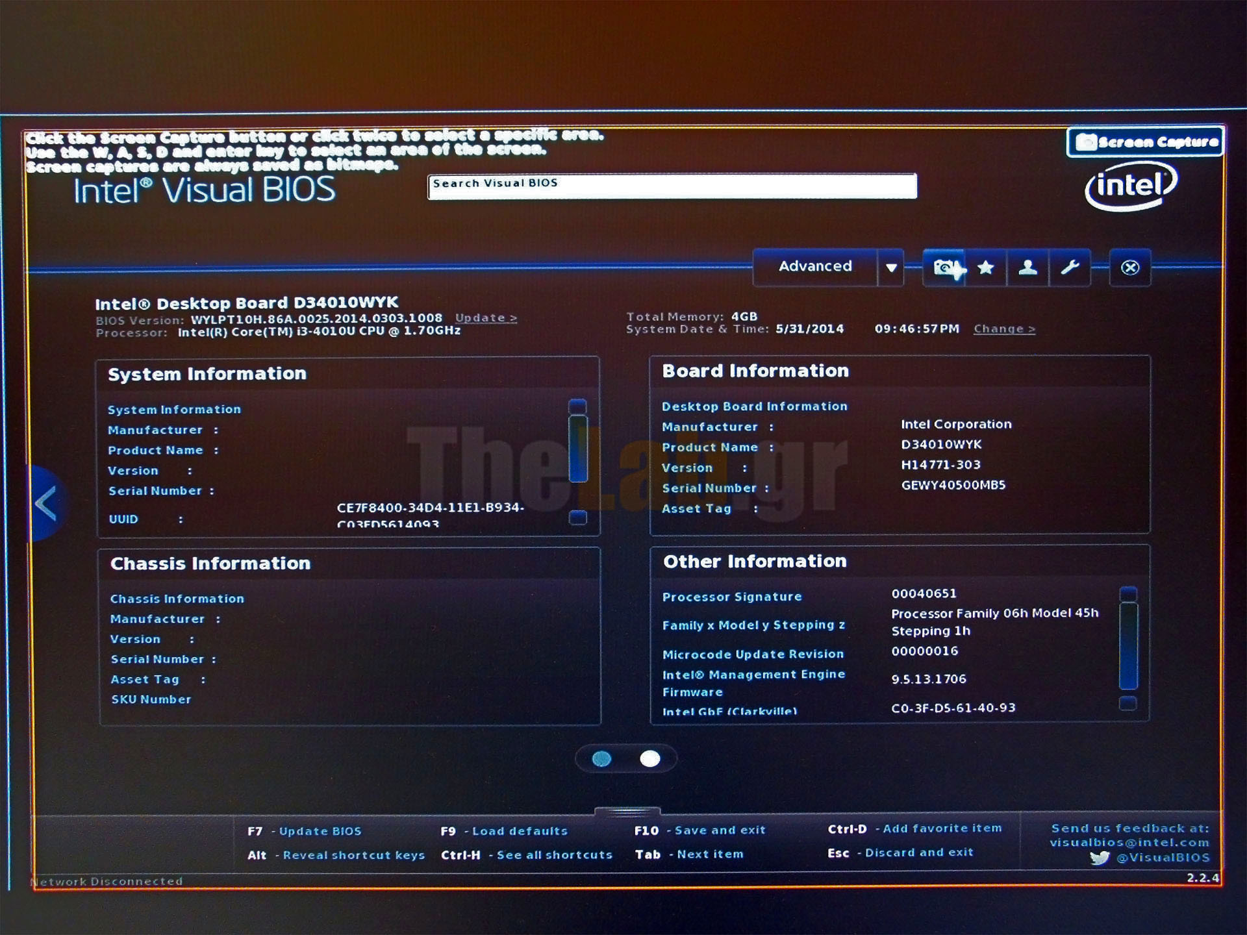Open favorites with the star icon
1247x935 pixels.
986,268
